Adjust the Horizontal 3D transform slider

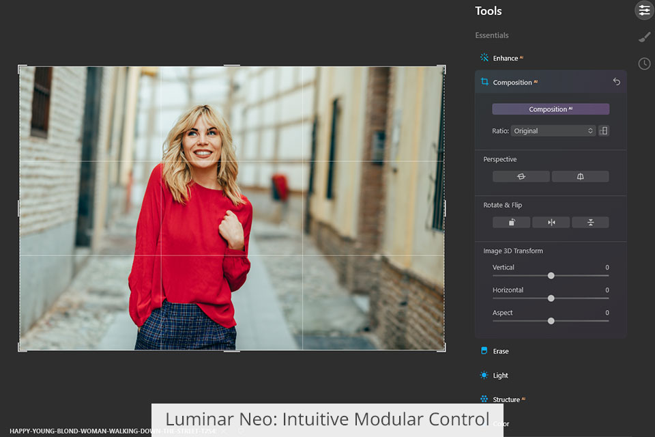551,298
